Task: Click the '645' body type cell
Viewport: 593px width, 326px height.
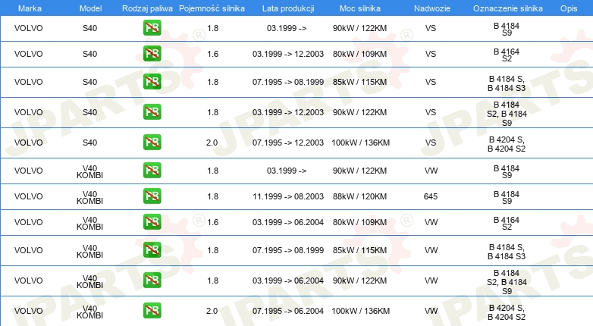Action: 431,196
